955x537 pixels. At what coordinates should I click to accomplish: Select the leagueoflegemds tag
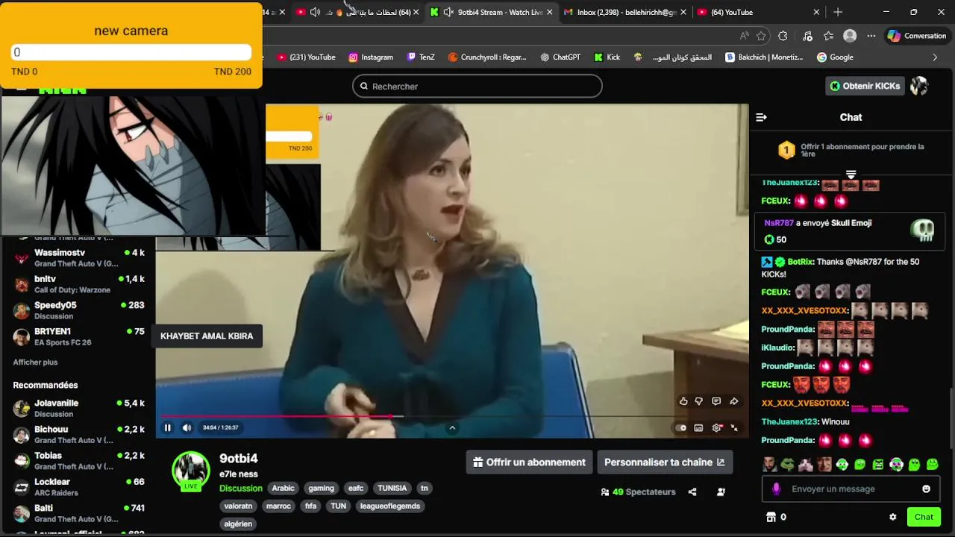pos(390,506)
